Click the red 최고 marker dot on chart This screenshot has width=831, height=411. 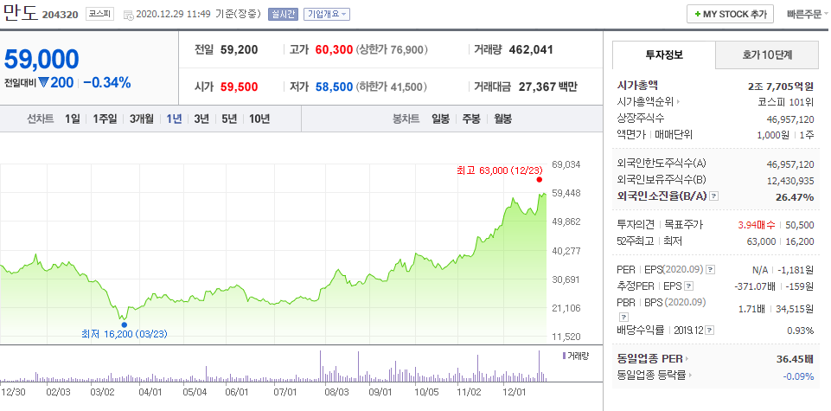539,179
